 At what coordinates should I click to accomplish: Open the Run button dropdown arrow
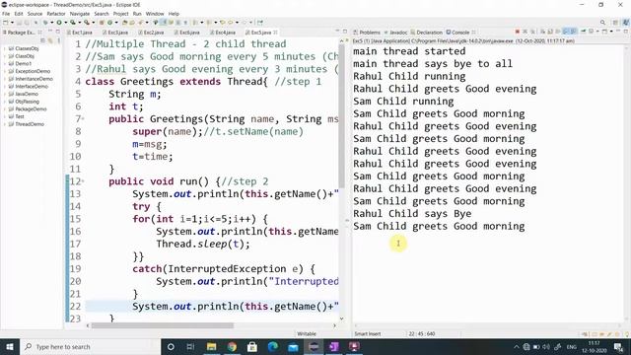(66, 23)
